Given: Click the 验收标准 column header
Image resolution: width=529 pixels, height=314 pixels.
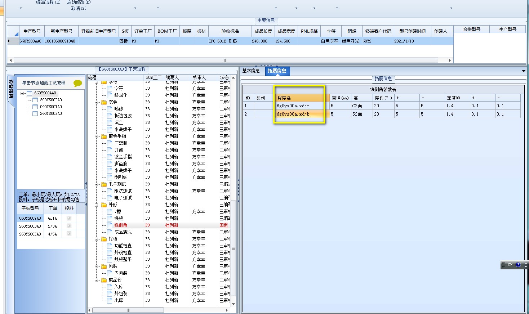Looking at the screenshot, I should 230,31.
